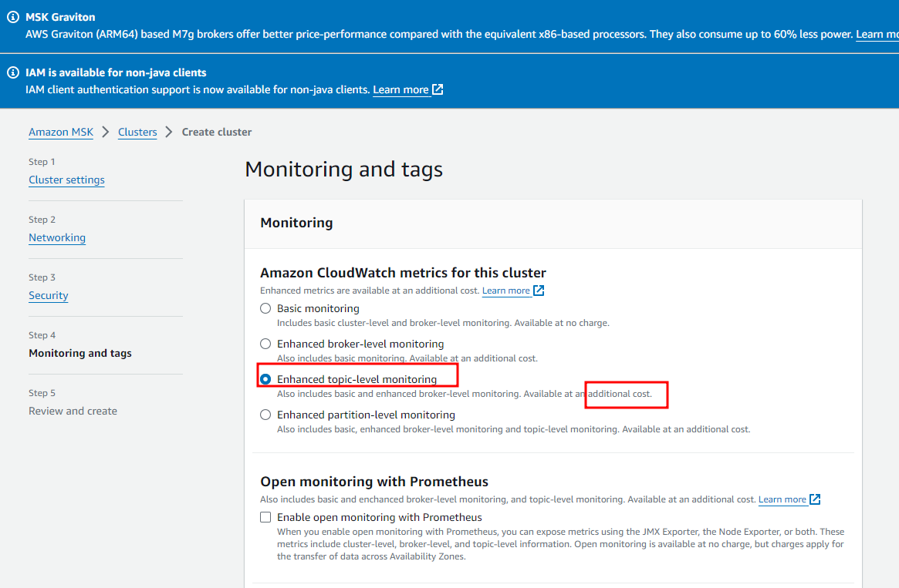Image resolution: width=899 pixels, height=588 pixels.
Task: Open the Networking step
Action: (x=57, y=237)
